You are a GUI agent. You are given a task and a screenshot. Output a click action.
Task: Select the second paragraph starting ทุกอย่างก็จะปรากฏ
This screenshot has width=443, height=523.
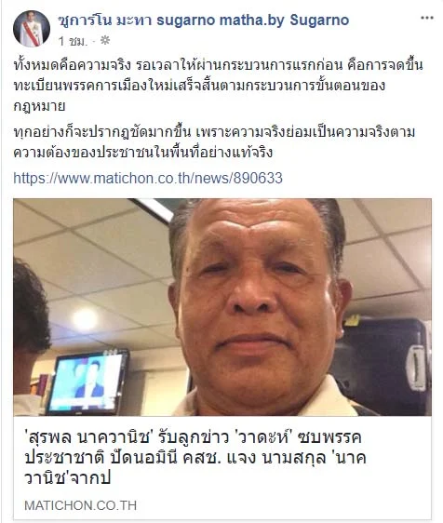point(214,142)
